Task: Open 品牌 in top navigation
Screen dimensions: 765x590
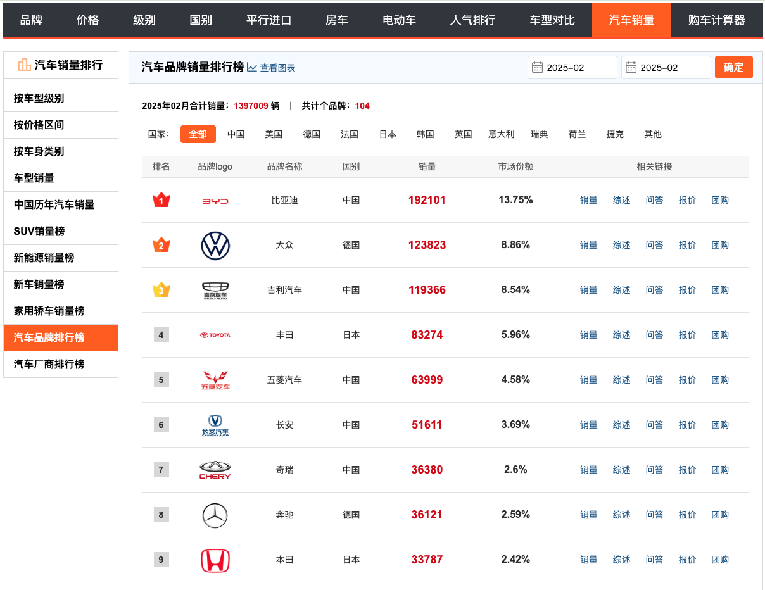Action: pos(32,20)
